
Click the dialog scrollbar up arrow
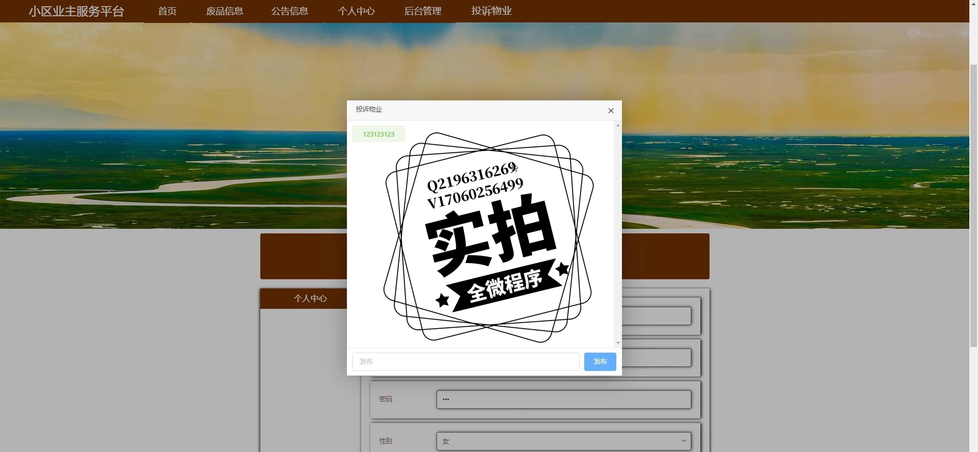618,125
